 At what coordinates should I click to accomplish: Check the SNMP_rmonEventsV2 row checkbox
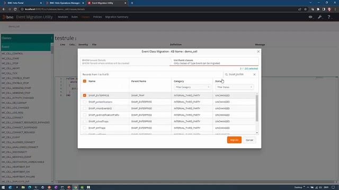click(85, 108)
